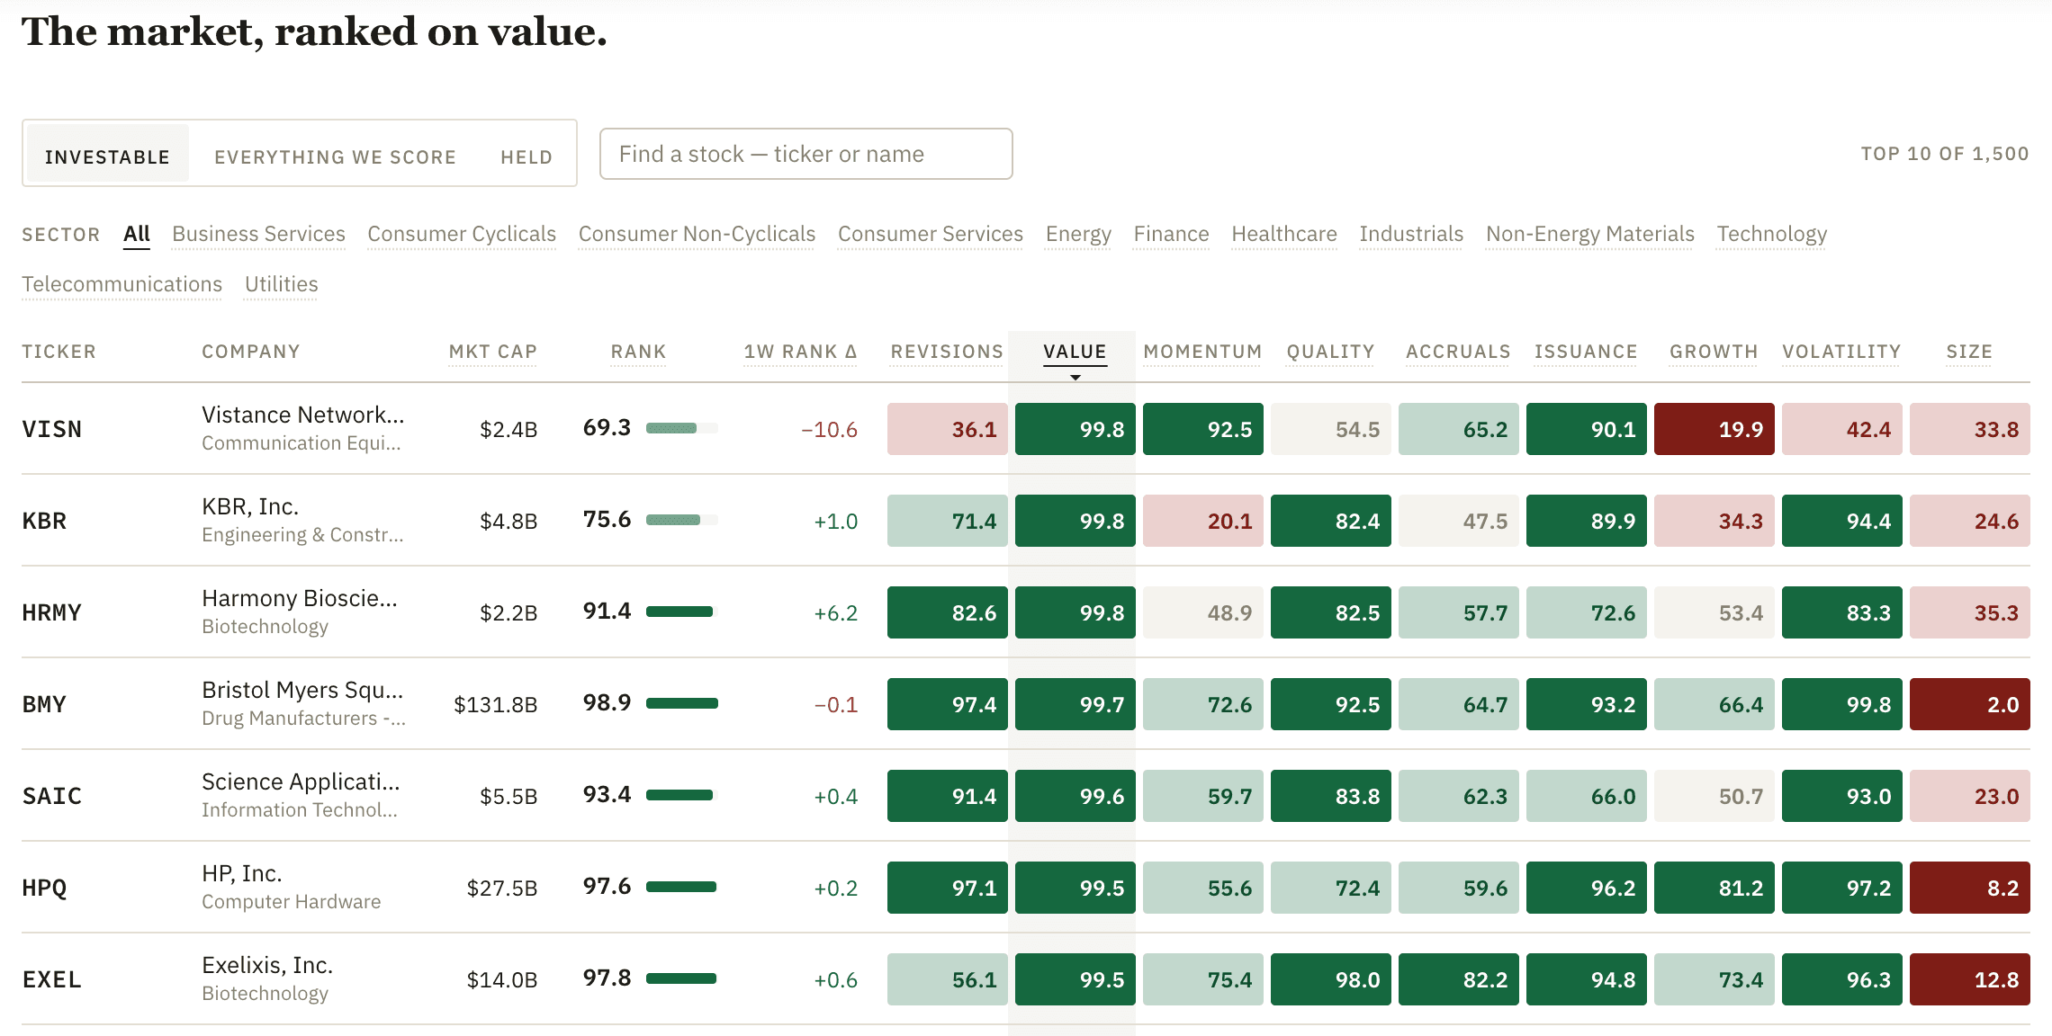Image resolution: width=2052 pixels, height=1036 pixels.
Task: Sort table by VOLATILITY column
Action: [x=1841, y=352]
